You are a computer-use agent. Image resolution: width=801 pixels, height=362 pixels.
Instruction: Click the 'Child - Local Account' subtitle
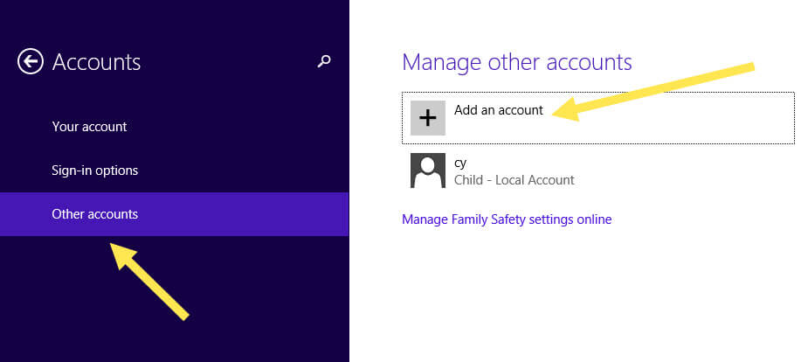(514, 180)
